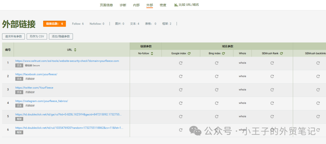This screenshot has height=144, width=326.
Task: Click the 请求所有参数 button
Action: coord(13,36)
